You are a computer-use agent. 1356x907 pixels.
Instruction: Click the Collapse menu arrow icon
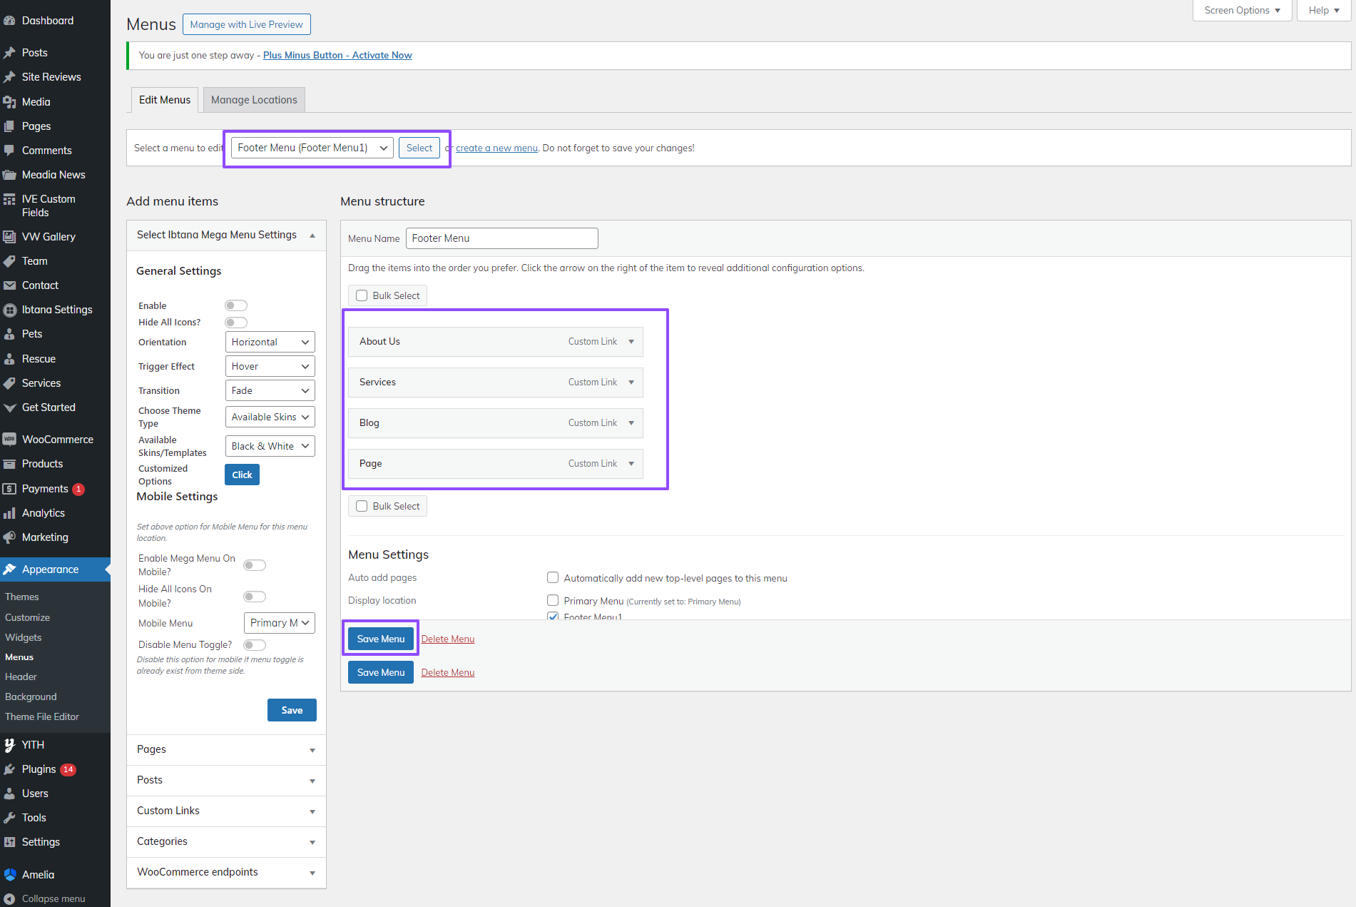pos(9,899)
